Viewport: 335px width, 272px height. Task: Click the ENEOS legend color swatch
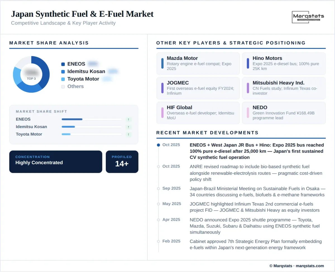coord(63,64)
